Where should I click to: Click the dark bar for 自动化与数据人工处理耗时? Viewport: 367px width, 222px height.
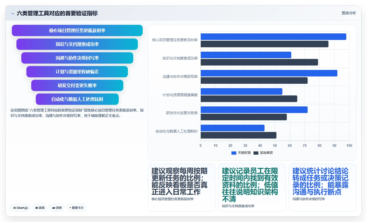pos(238,135)
